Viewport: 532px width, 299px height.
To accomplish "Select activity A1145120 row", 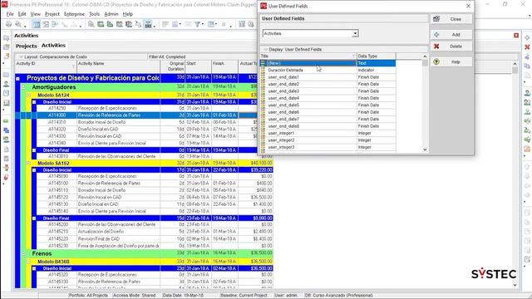I will pyautogui.click(x=155, y=197).
